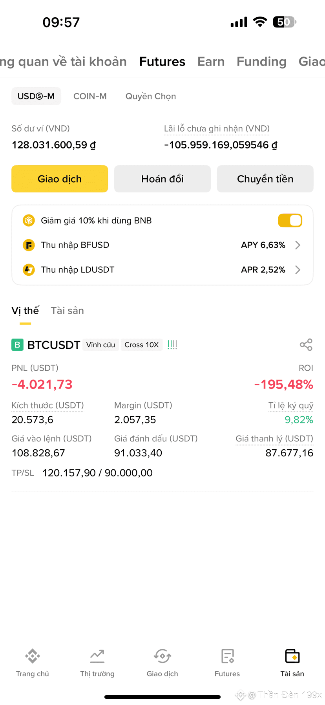Tap the share icon for BTCUSDT position
Screen dimensions: 325x705
coord(306,345)
